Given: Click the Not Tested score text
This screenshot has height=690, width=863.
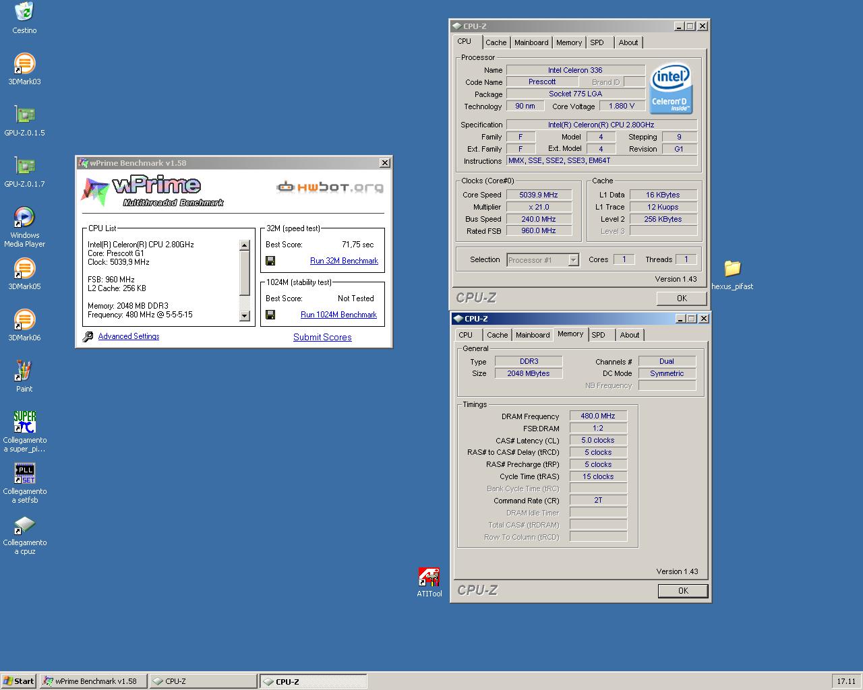Looking at the screenshot, I should tap(355, 299).
